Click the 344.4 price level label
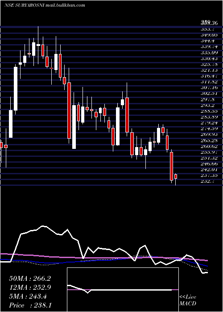This screenshot has width=223, height=312. coord(207,41)
